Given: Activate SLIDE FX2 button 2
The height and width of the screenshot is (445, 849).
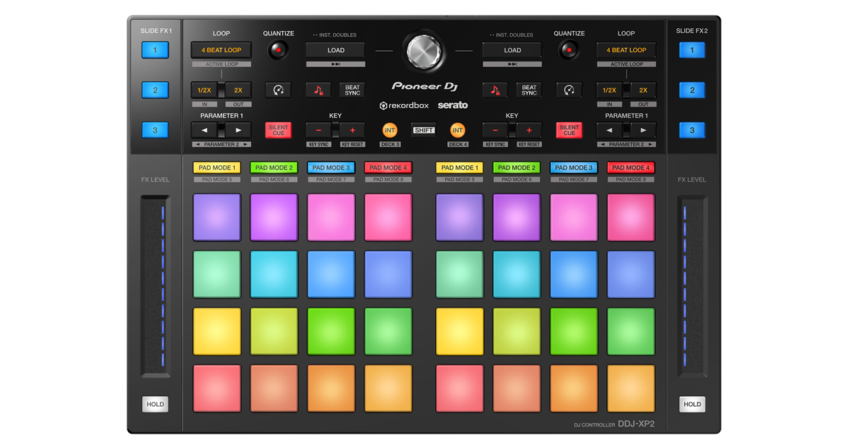Looking at the screenshot, I should [692, 90].
